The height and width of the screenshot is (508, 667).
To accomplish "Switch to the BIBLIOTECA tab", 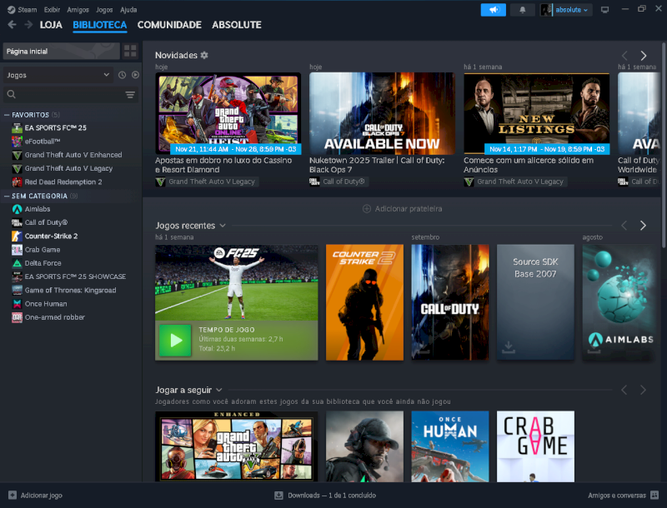I will tap(99, 25).
